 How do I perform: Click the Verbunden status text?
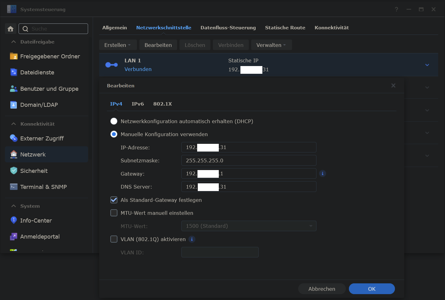click(138, 69)
